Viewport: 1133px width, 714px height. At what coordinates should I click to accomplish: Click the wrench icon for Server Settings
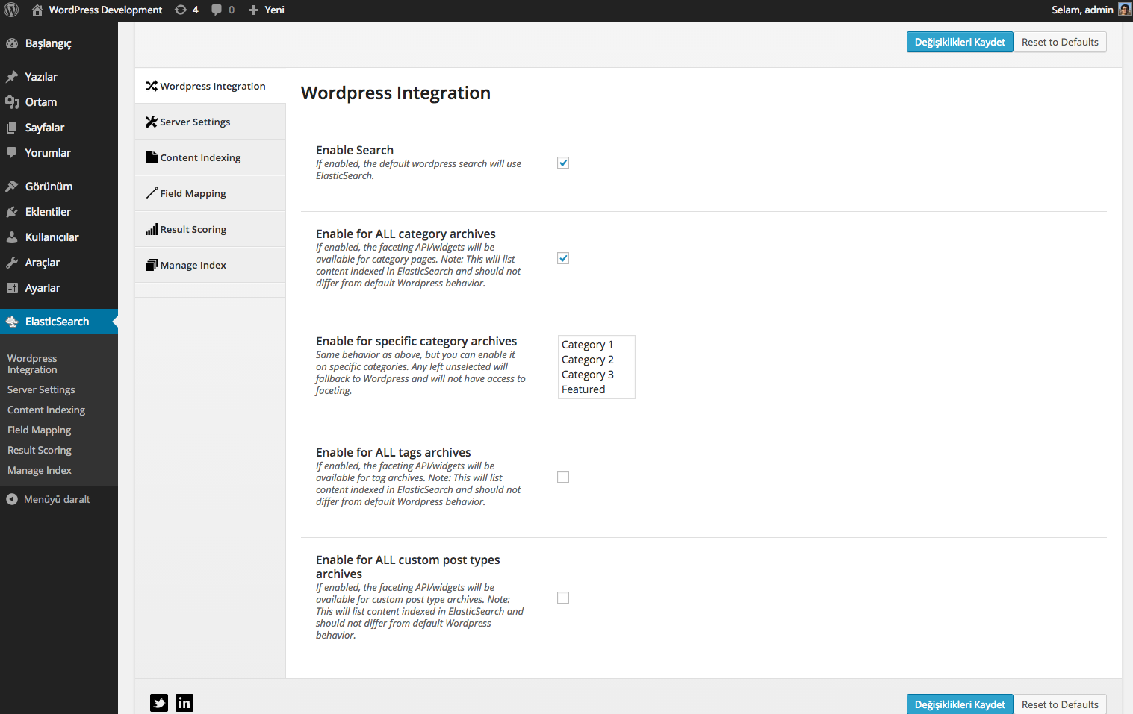click(x=151, y=121)
